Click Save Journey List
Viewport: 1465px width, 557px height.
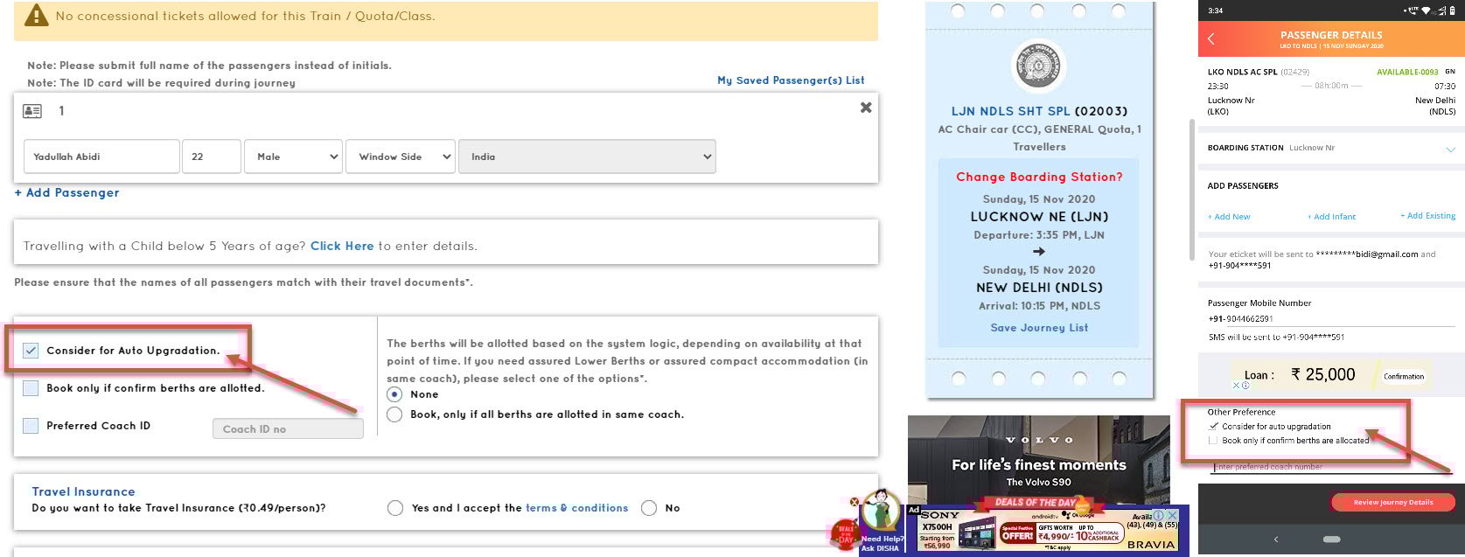click(x=1039, y=328)
